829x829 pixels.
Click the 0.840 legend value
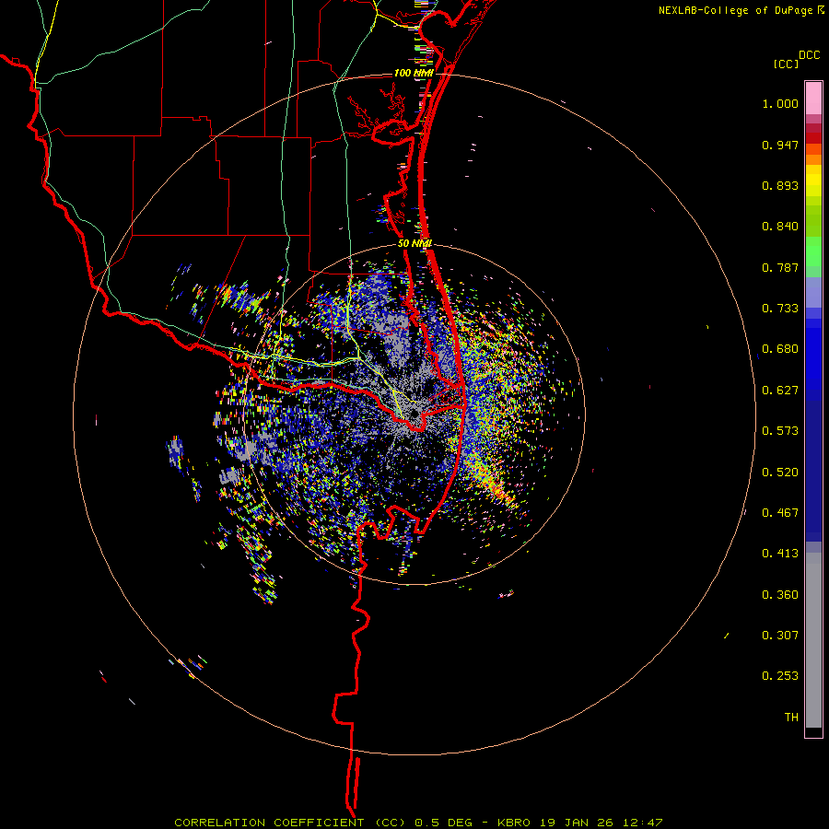(x=780, y=227)
